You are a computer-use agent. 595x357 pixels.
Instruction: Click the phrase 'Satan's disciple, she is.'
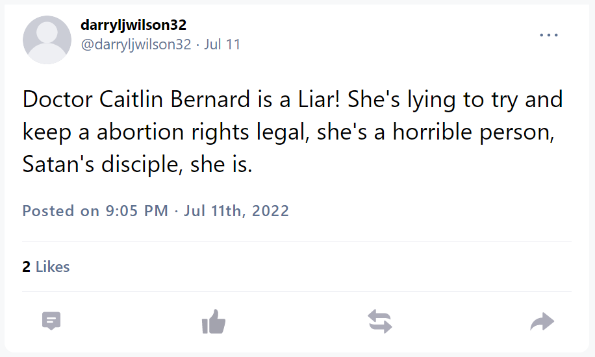pyautogui.click(x=137, y=165)
